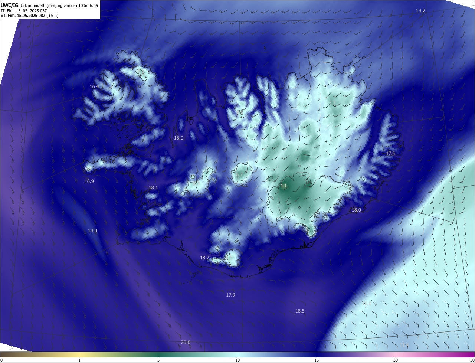
Task: Click the 'VT: Fim. 15.05.2025 08Z (+5 h)' line
Action: [x=29, y=16]
